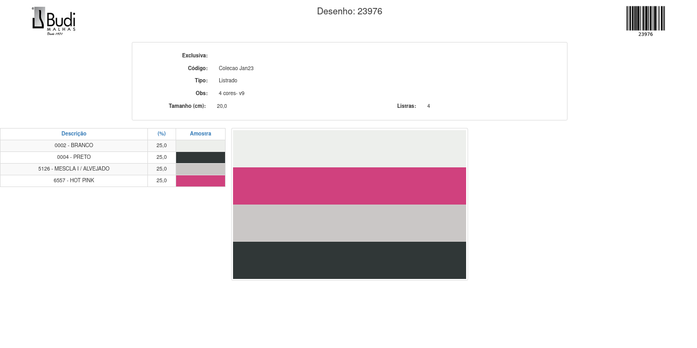Image resolution: width=697 pixels, height=348 pixels.
Task: Click the white BRANCO sample swatch in table
Action: (201, 146)
